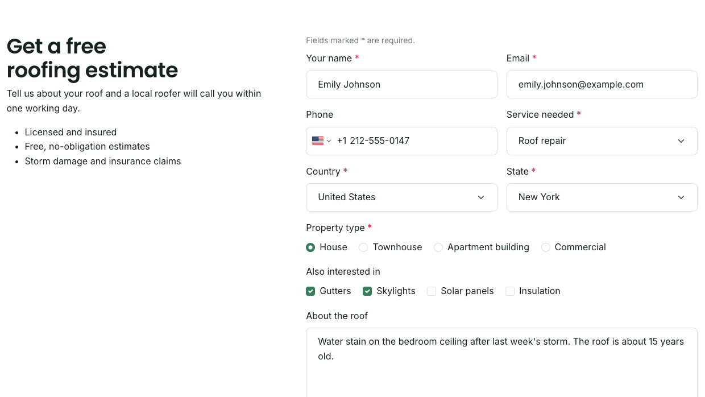The image size is (705, 397).
Task: Uncheck the Gutters checkbox
Action: pyautogui.click(x=310, y=291)
